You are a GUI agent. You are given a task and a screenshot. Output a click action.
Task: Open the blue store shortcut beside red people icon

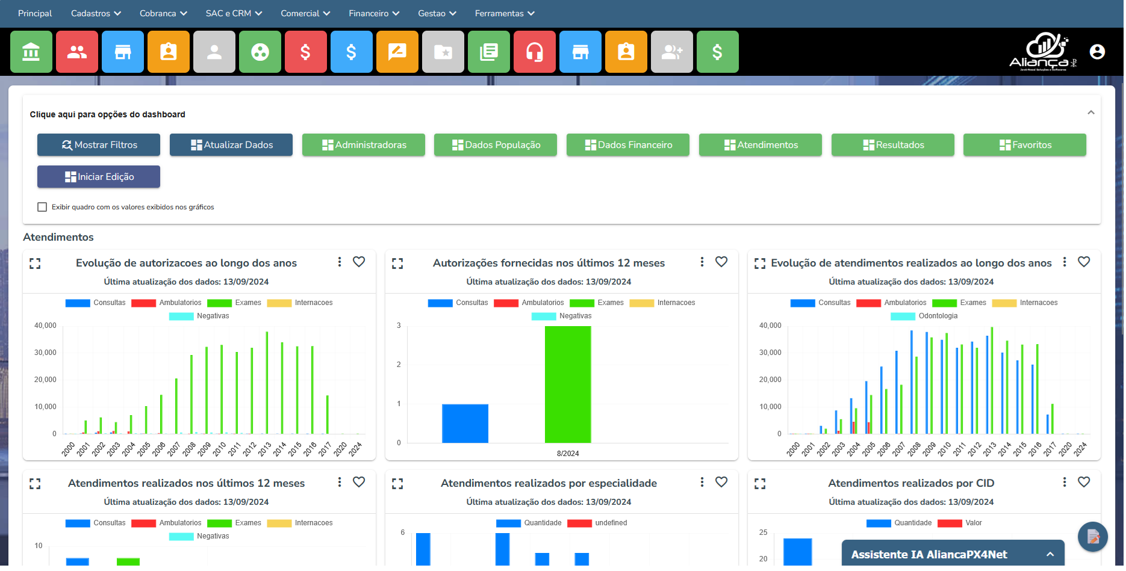click(x=123, y=52)
